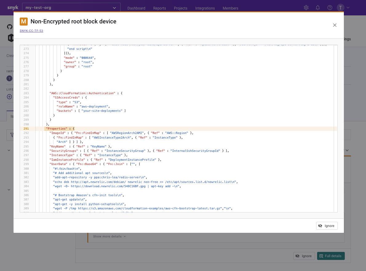The height and width of the screenshot is (271, 366).
Task: Open the notifications bell
Action: tap(318, 8)
